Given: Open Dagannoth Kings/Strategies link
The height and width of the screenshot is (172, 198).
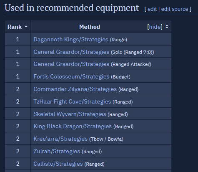Looking at the screenshot, I should [x=71, y=39].
